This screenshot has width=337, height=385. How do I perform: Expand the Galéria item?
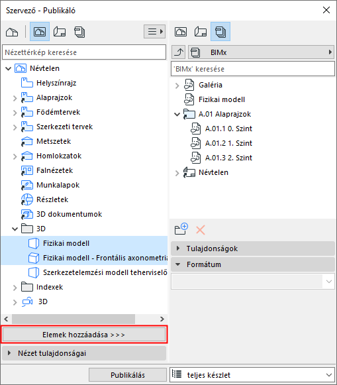tap(177, 85)
